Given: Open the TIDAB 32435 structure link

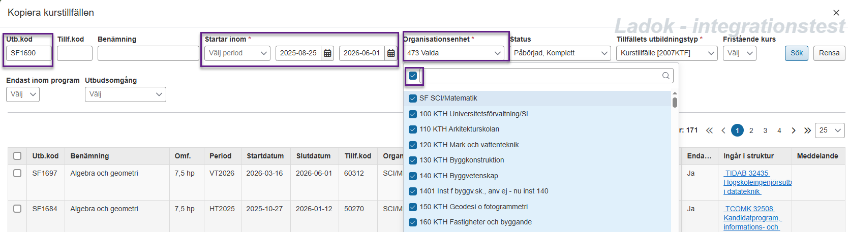Looking at the screenshot, I should click(747, 173).
